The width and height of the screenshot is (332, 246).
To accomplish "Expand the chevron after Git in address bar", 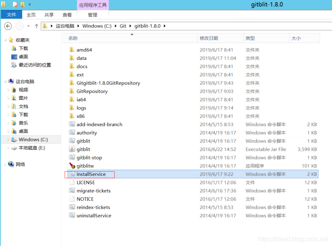I will coord(130,26).
